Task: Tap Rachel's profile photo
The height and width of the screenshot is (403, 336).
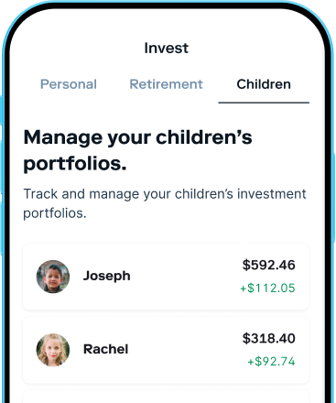Action: [53, 350]
